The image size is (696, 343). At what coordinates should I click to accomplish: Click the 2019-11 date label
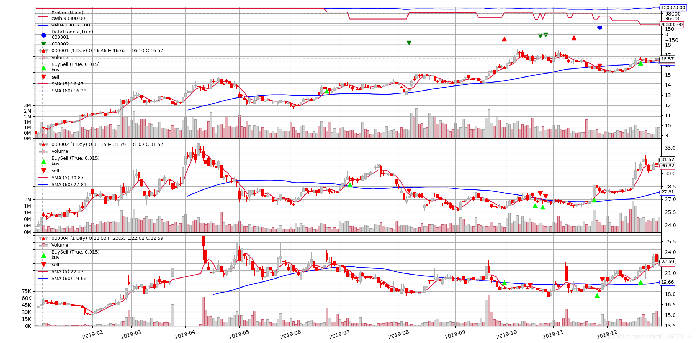[x=553, y=334]
